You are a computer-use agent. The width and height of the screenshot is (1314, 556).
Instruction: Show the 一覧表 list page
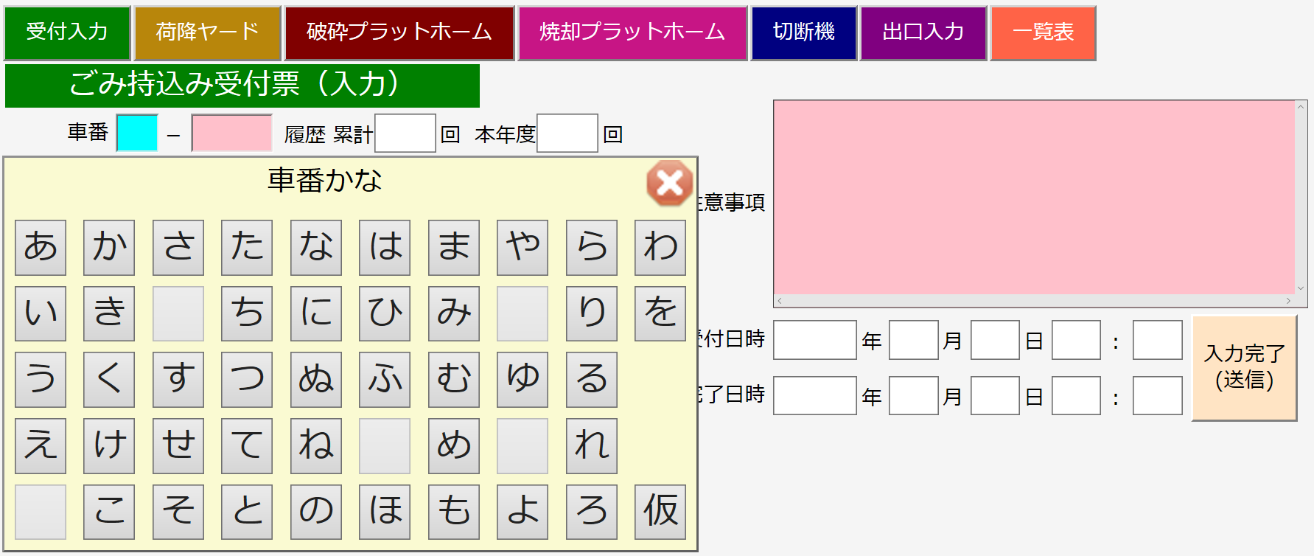1043,32
